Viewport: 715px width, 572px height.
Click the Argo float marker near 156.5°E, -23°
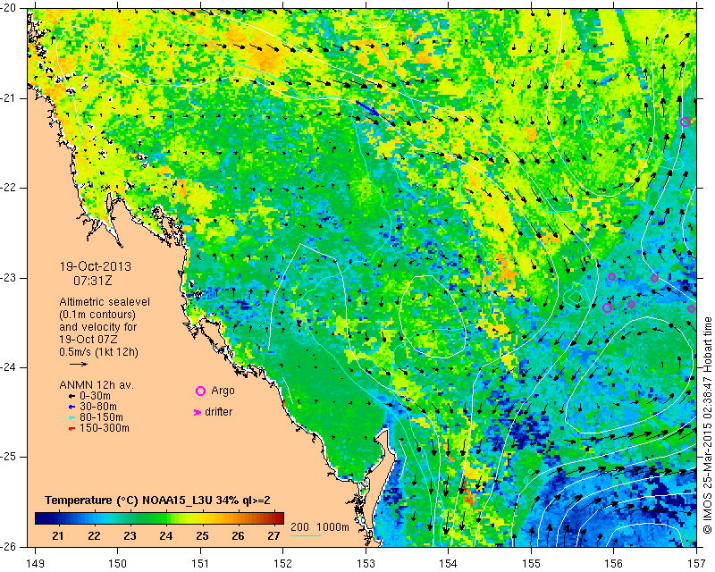(654, 278)
